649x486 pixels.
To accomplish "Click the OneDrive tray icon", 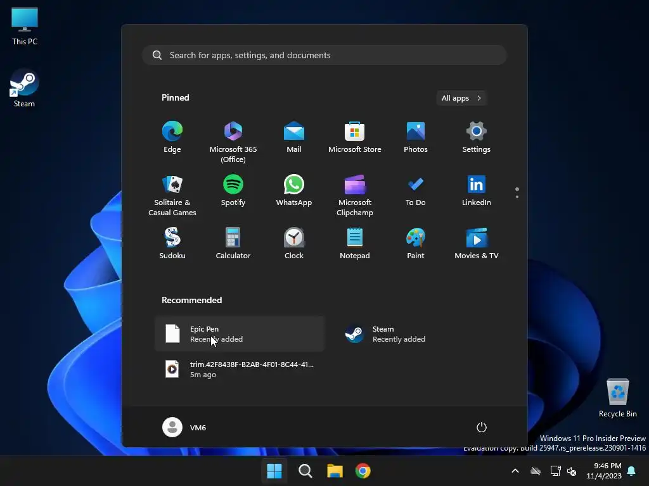I will (536, 471).
